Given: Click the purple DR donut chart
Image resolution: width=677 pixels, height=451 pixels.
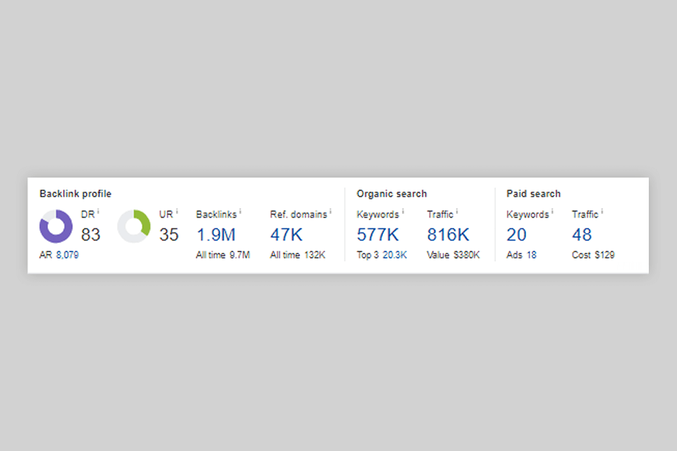Looking at the screenshot, I should click(56, 227).
